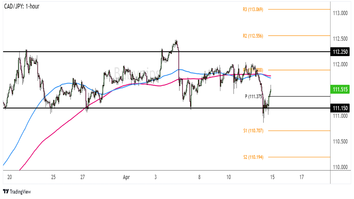The width and height of the screenshot is (354, 199).
Task: Click the TradingView logo icon
Action: tap(6, 192)
